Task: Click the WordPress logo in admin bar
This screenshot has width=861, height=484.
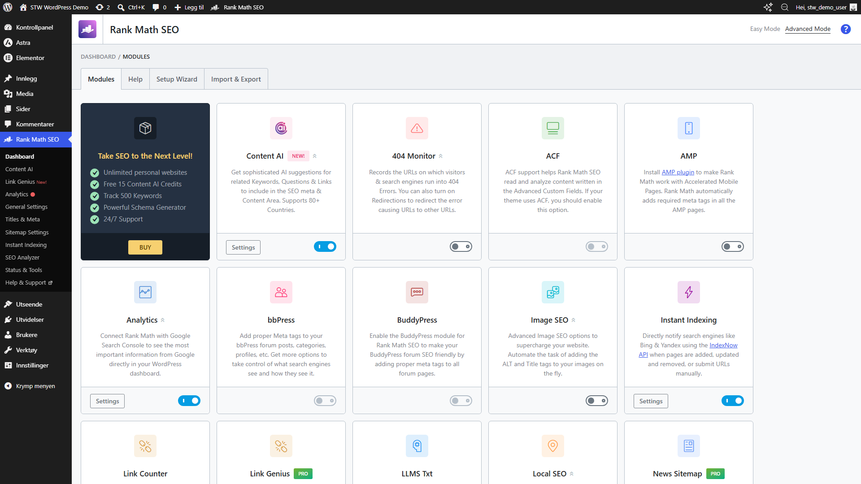Action: pos(8,7)
